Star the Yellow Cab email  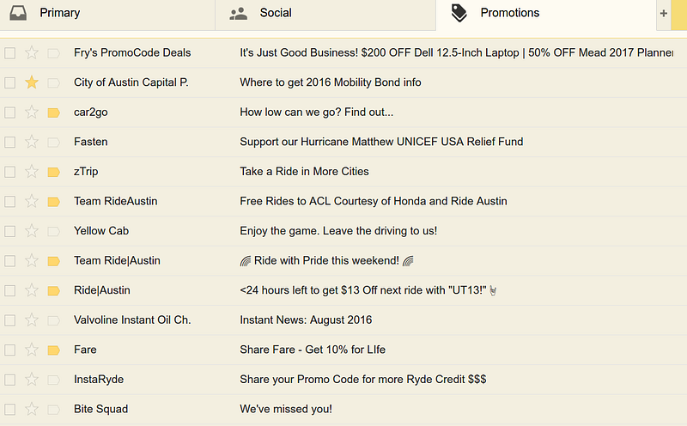(32, 231)
